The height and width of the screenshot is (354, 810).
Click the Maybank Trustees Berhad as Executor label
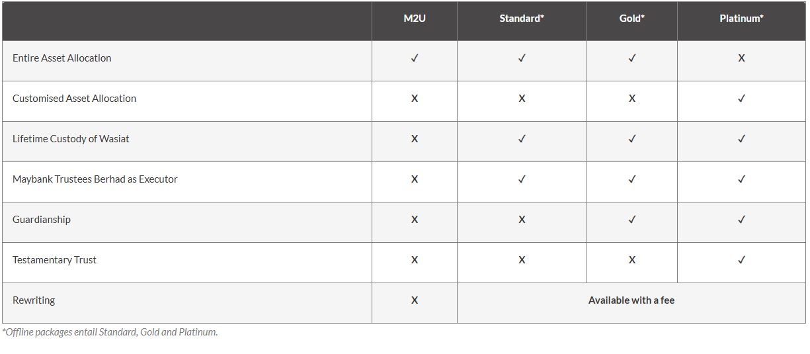pos(95,179)
